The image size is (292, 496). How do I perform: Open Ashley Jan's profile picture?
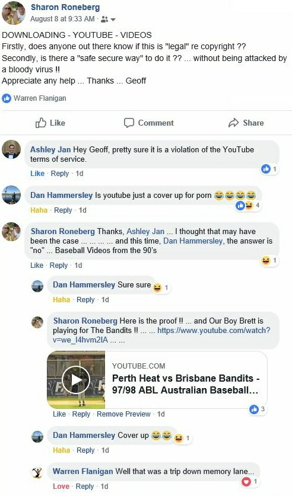[x=11, y=149]
